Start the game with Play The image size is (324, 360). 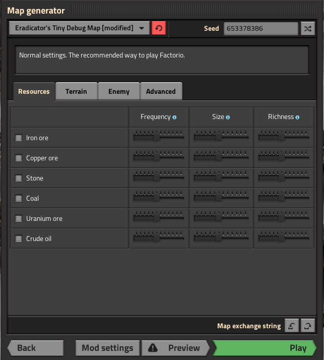click(x=265, y=348)
